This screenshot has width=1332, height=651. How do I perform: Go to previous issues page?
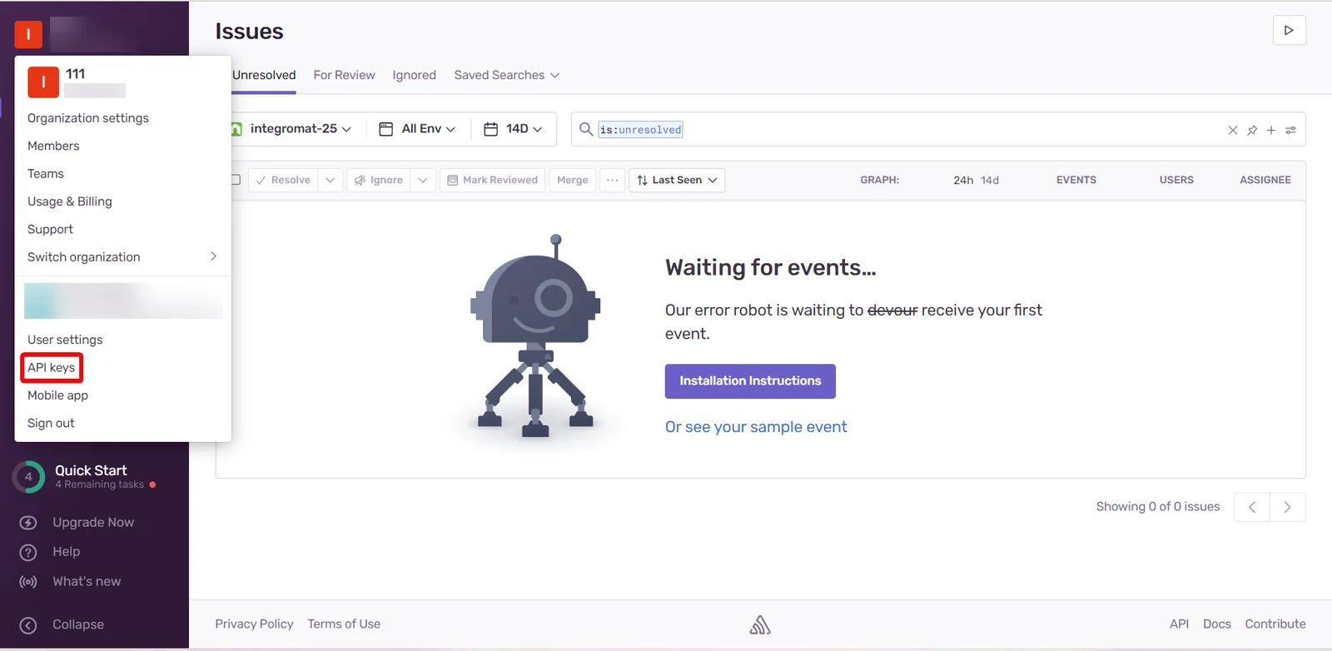point(1252,507)
